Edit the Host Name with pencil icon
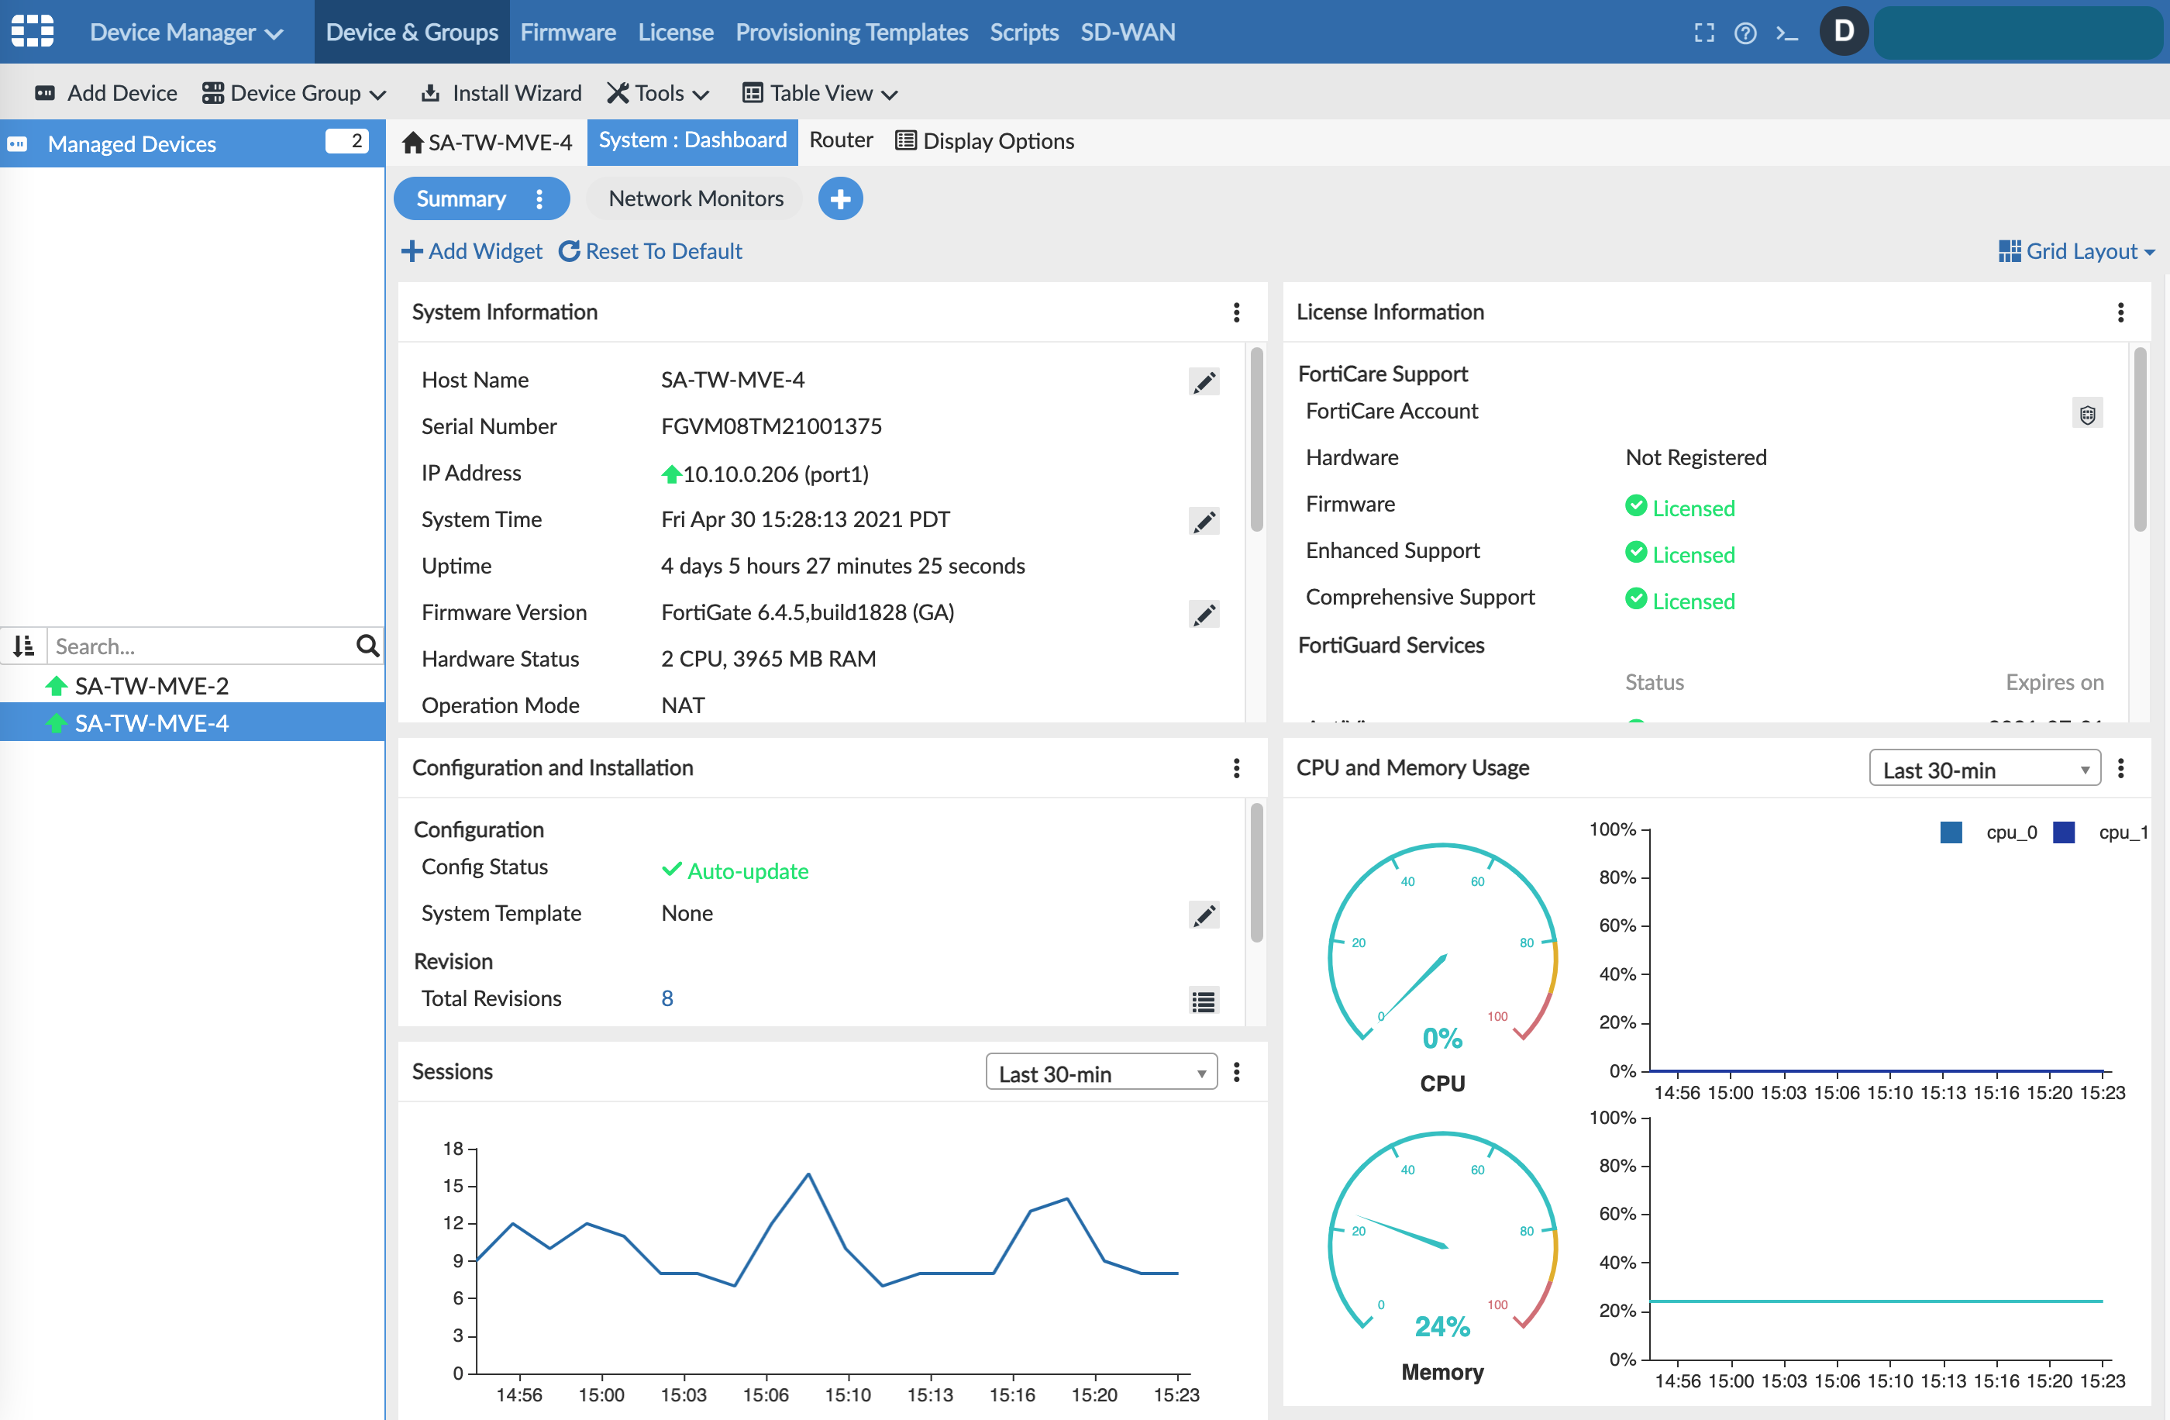This screenshot has width=2170, height=1420. click(x=1204, y=382)
